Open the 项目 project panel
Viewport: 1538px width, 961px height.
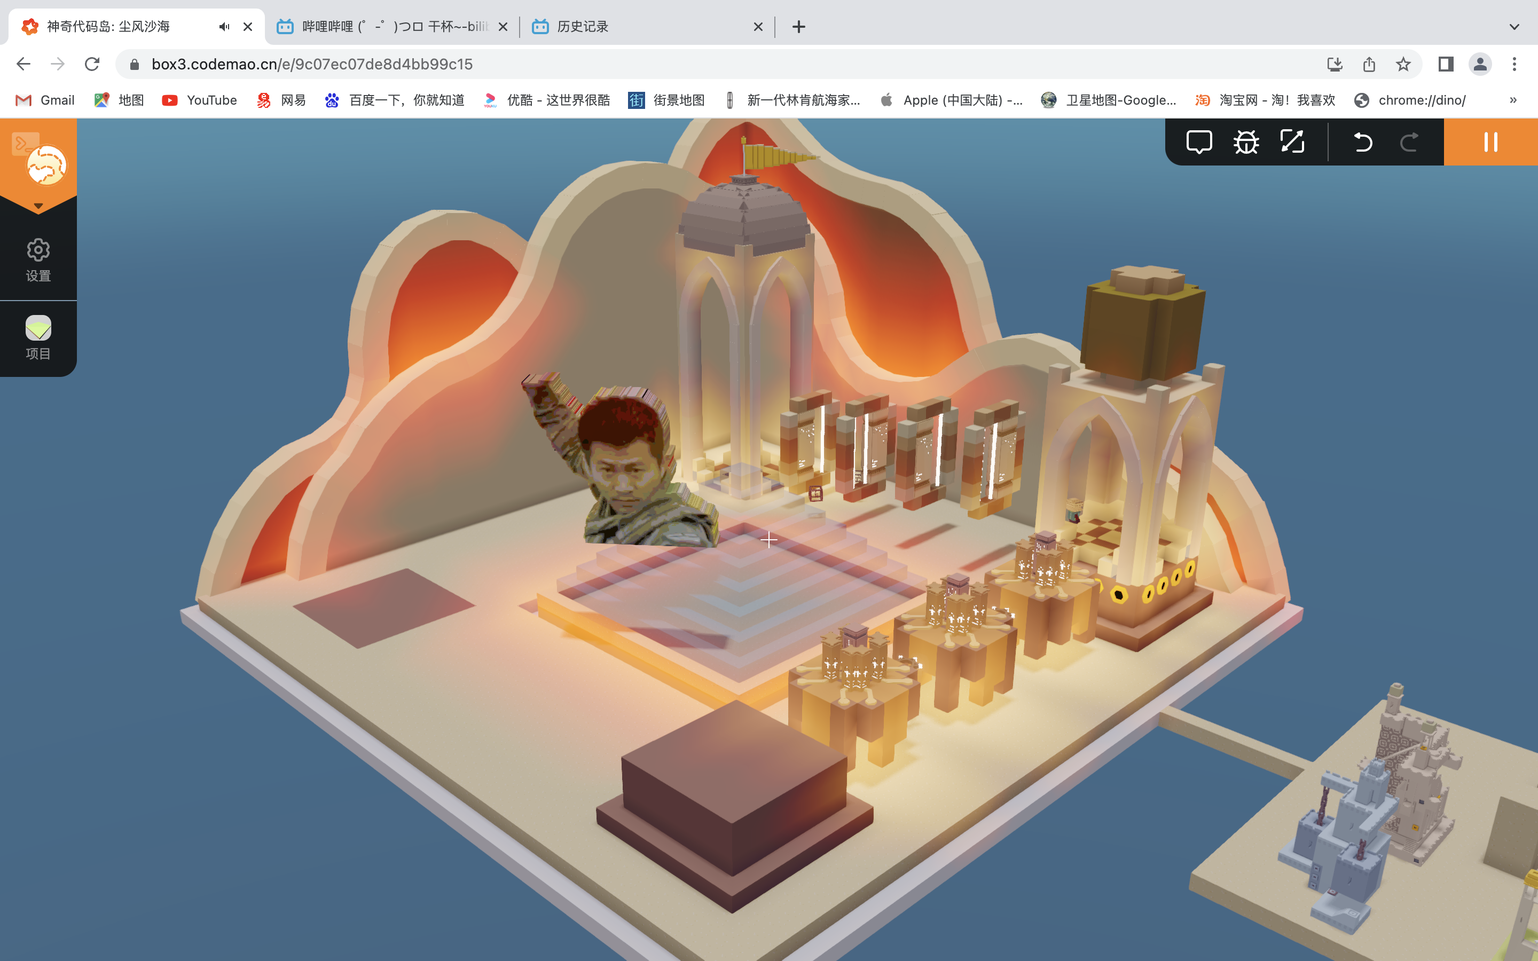click(38, 338)
